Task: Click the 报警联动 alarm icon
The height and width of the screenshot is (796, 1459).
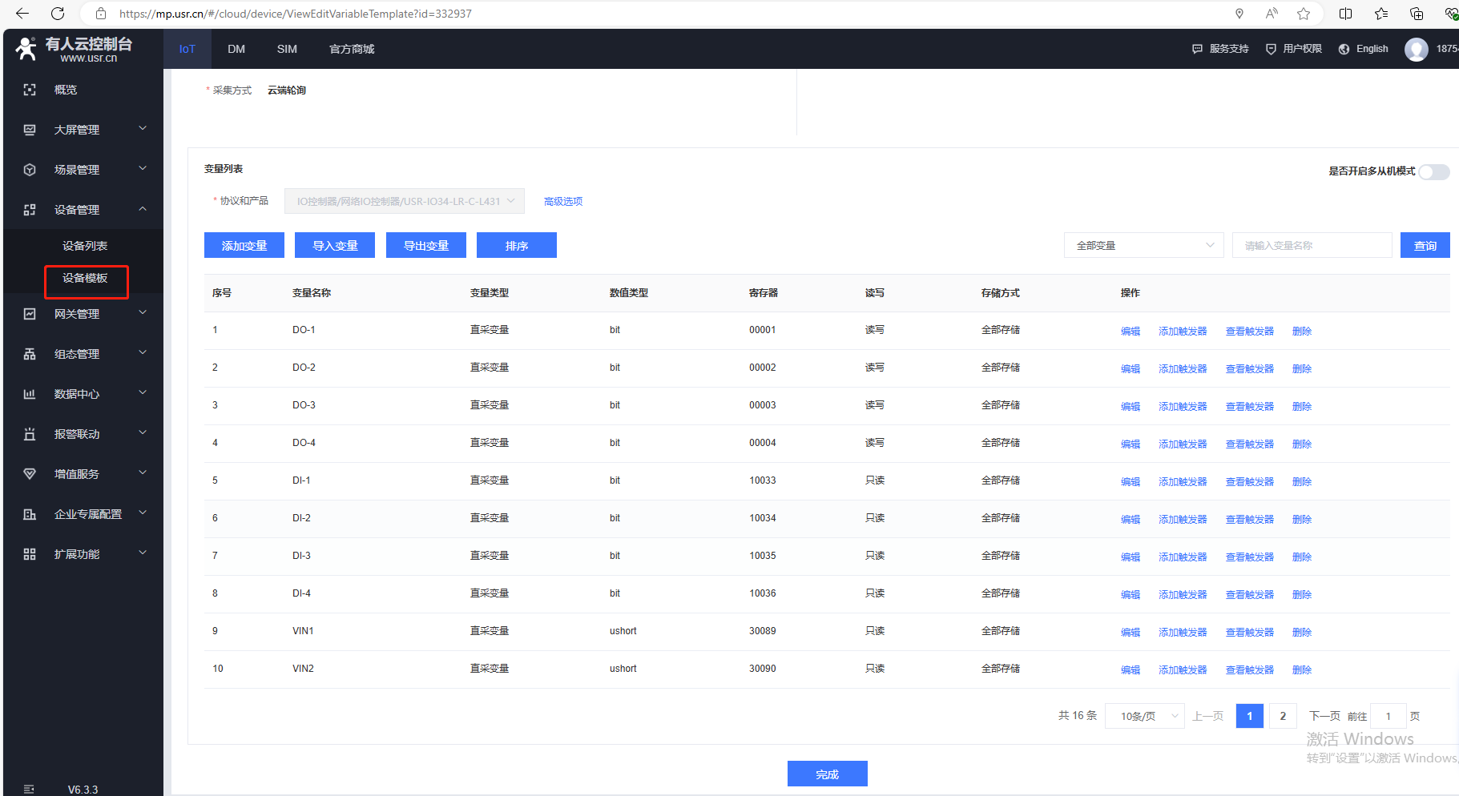Action: (30, 434)
